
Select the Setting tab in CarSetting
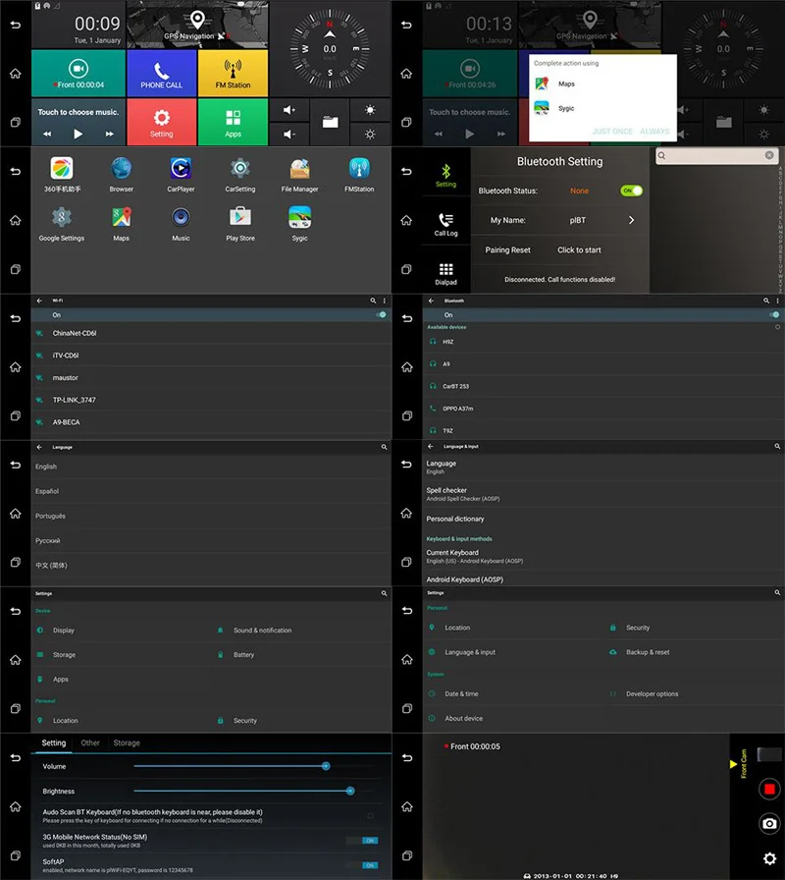54,742
